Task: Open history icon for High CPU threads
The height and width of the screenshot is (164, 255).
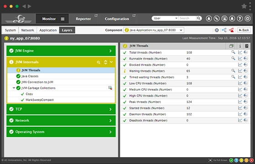Action: 246,96
